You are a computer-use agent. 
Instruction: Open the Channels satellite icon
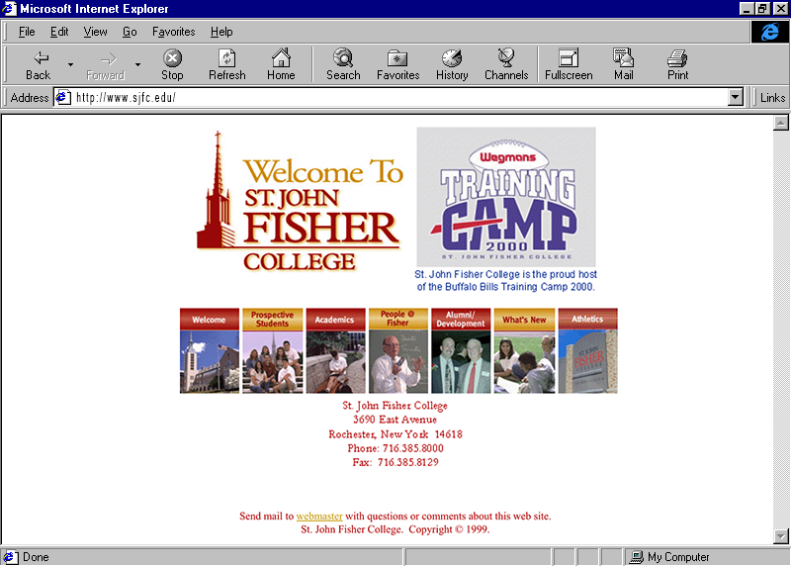pyautogui.click(x=506, y=57)
